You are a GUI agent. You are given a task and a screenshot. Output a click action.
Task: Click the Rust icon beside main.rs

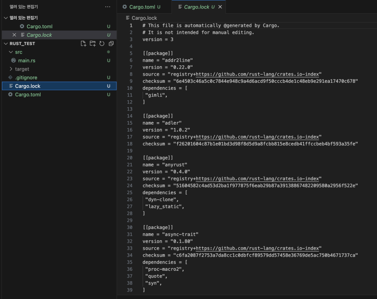pos(13,61)
